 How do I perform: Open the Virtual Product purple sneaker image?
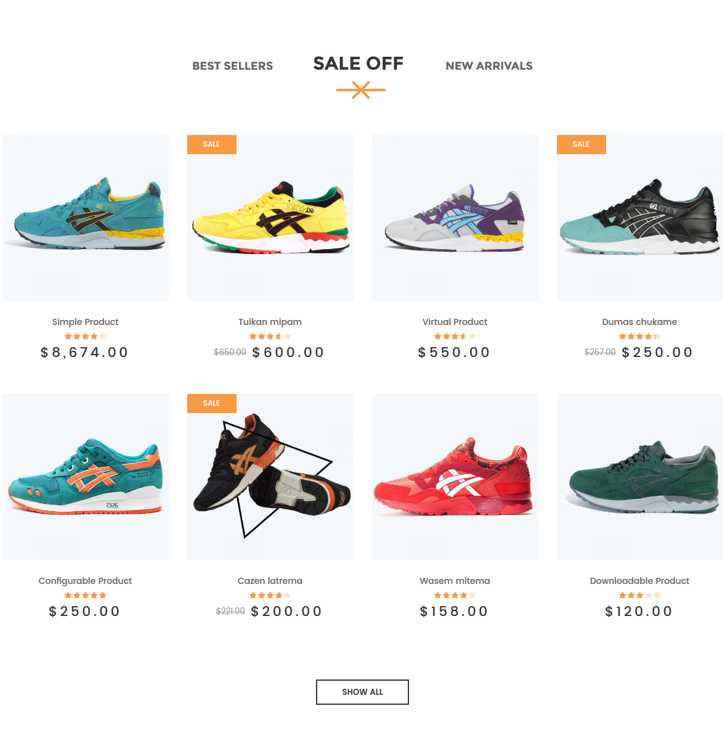tap(455, 218)
